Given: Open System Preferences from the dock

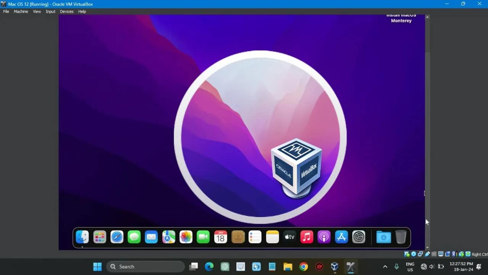Looking at the screenshot, I should [x=358, y=237].
